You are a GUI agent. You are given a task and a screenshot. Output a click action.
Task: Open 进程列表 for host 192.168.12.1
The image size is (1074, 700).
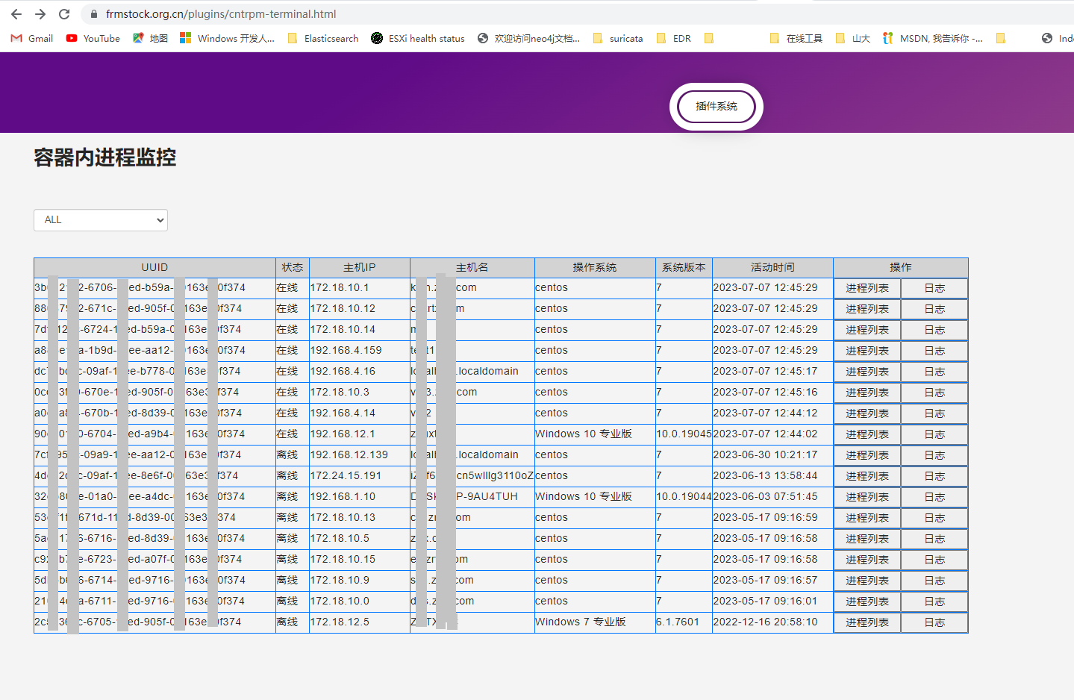867,434
